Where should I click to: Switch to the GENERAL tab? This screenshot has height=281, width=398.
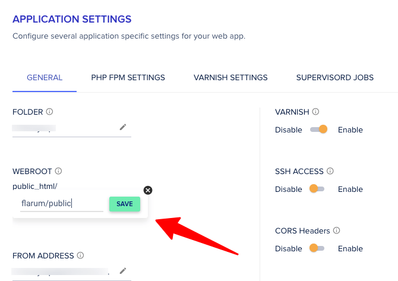pyautogui.click(x=45, y=77)
